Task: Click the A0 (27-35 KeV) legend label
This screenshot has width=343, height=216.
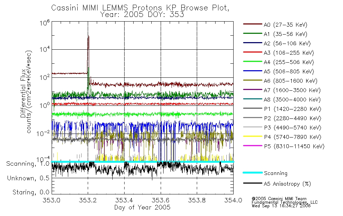Action: pos(285,25)
